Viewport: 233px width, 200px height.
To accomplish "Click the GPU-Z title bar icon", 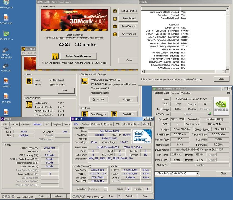I will pyautogui.click(x=154, y=89).
